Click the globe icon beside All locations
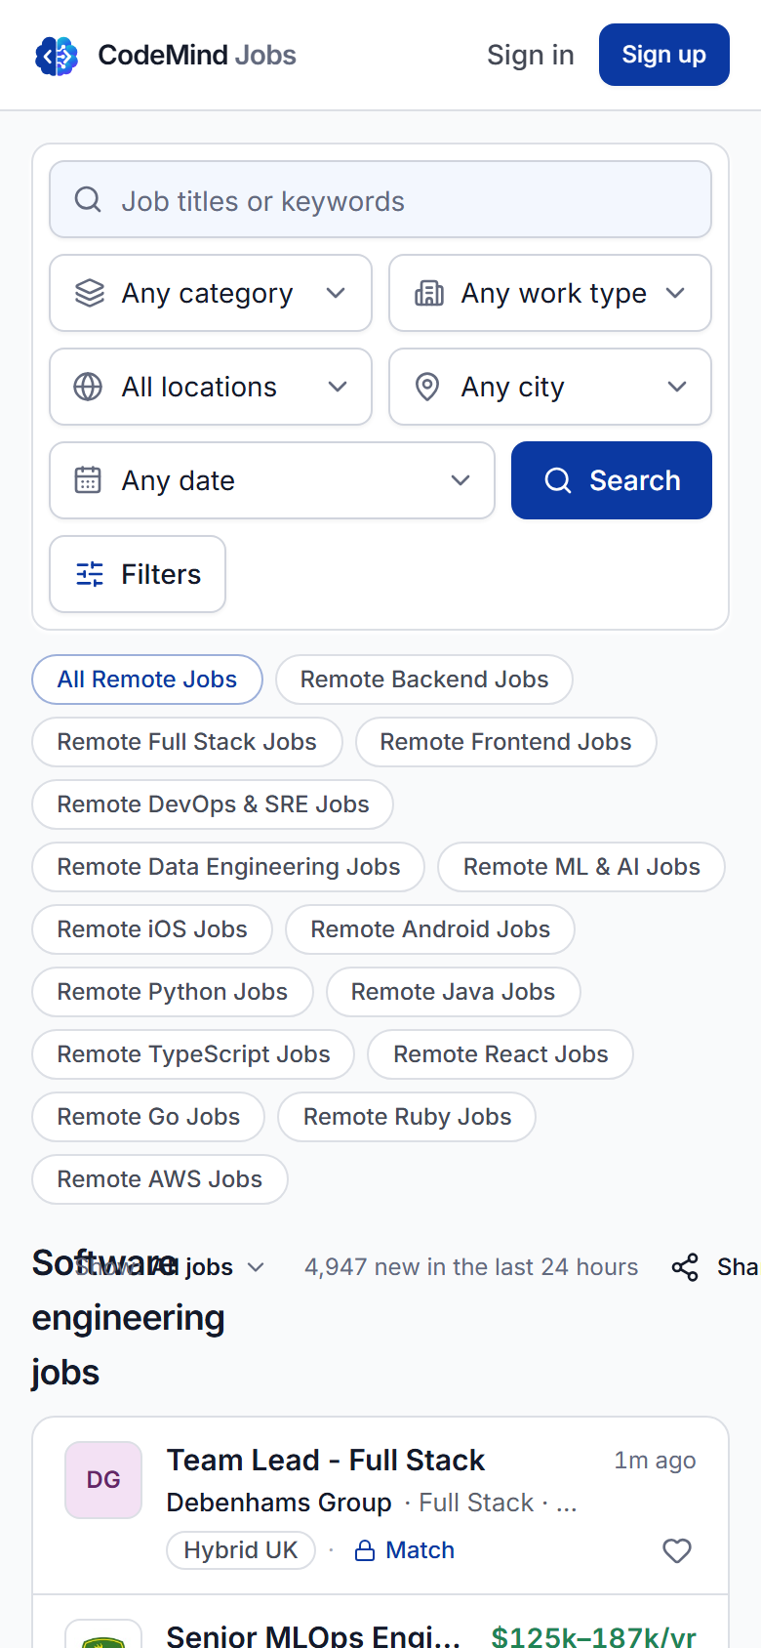 (88, 387)
